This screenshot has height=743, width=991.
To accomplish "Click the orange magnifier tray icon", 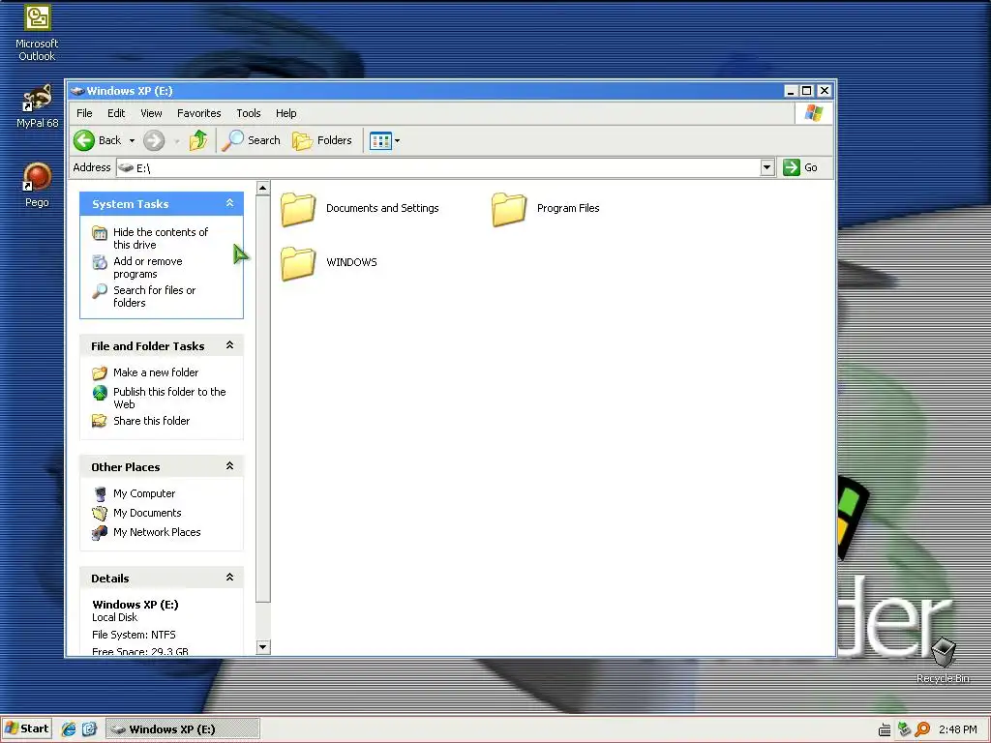I will [922, 729].
